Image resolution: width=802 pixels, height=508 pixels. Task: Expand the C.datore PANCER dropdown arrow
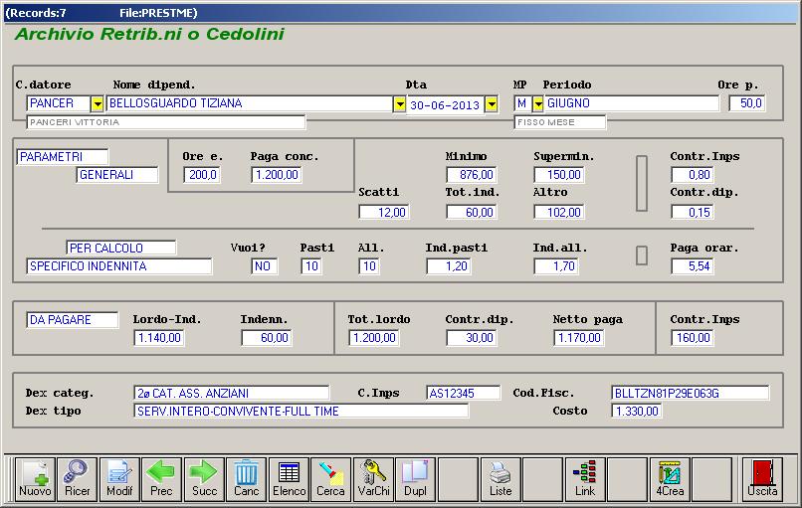coord(98,104)
